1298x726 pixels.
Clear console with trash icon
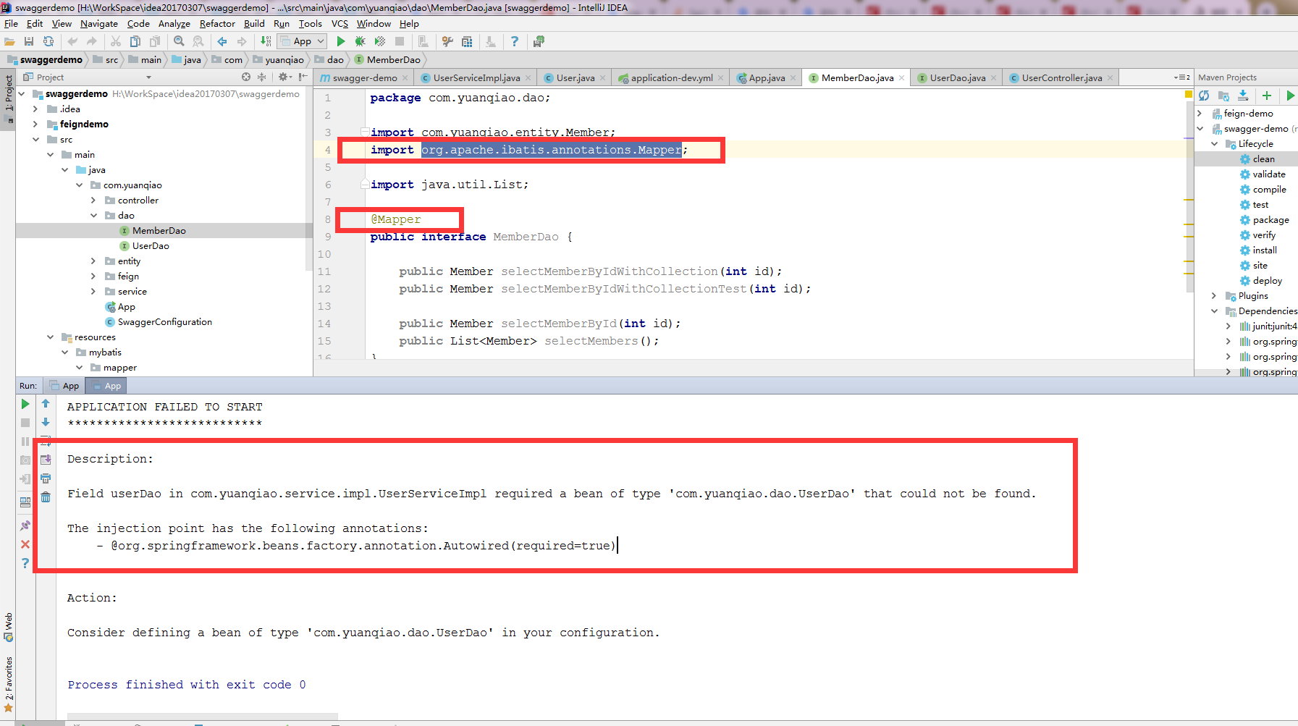pyautogui.click(x=46, y=497)
